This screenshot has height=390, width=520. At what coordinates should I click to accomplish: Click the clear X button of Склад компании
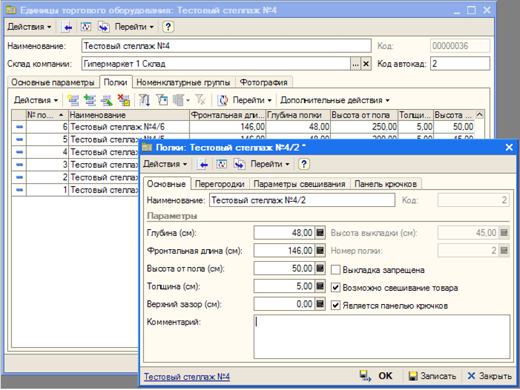click(366, 63)
